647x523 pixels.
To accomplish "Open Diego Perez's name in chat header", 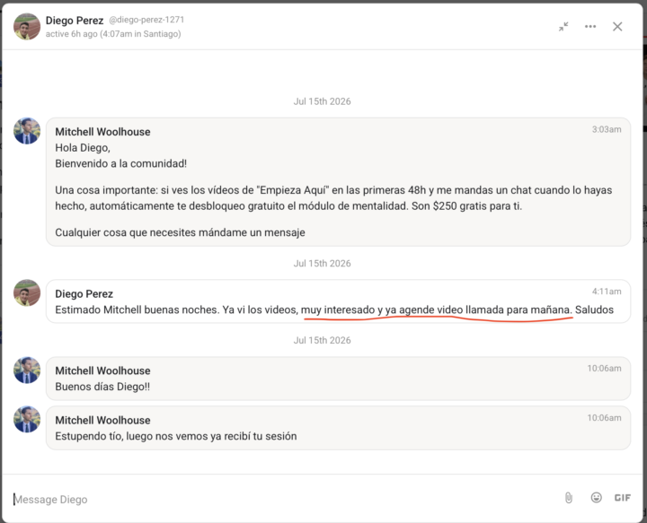I will [x=75, y=20].
